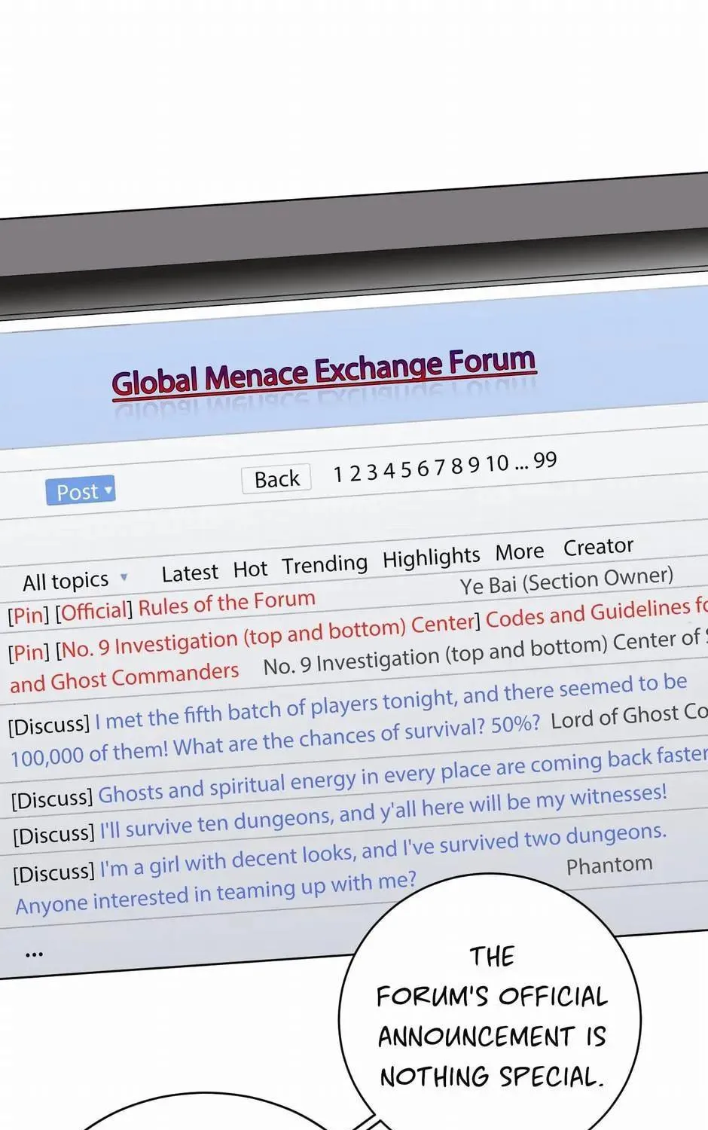Screen dimensions: 708x1130
Task: Open pinned post Rules of the Forum
Action: point(227,603)
